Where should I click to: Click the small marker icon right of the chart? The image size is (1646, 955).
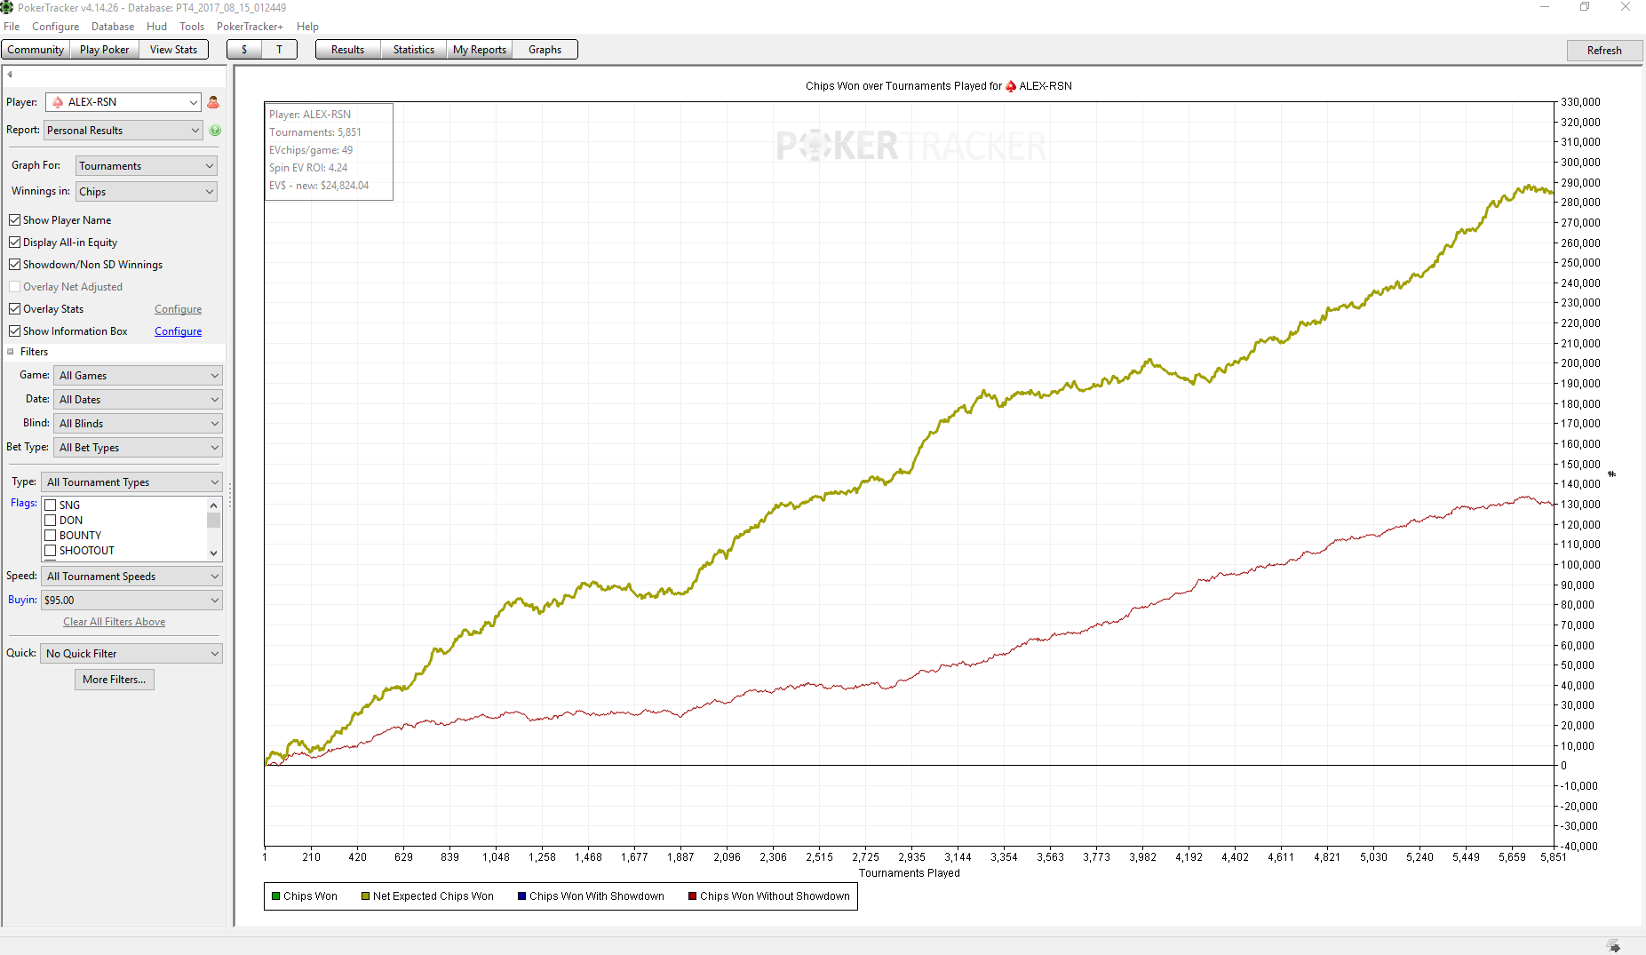point(1611,474)
